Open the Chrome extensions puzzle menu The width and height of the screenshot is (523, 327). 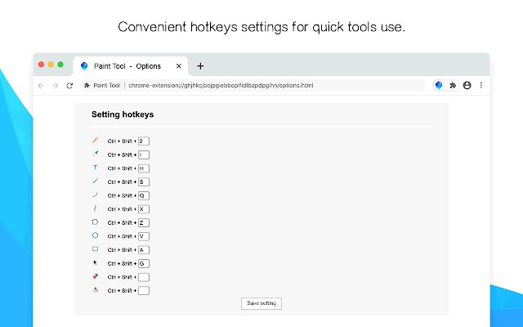(453, 85)
